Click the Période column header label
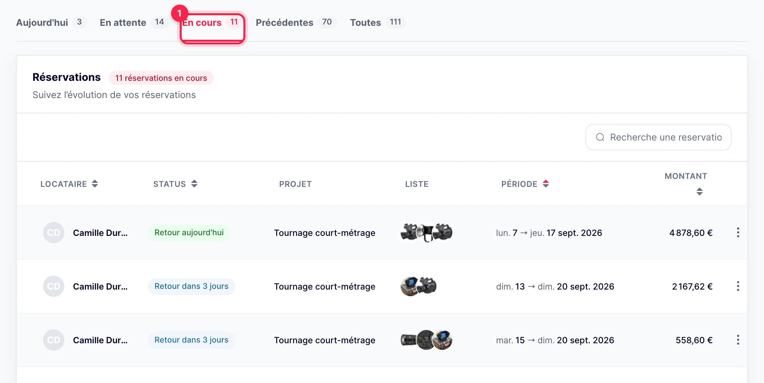This screenshot has width=764, height=383. point(519,184)
